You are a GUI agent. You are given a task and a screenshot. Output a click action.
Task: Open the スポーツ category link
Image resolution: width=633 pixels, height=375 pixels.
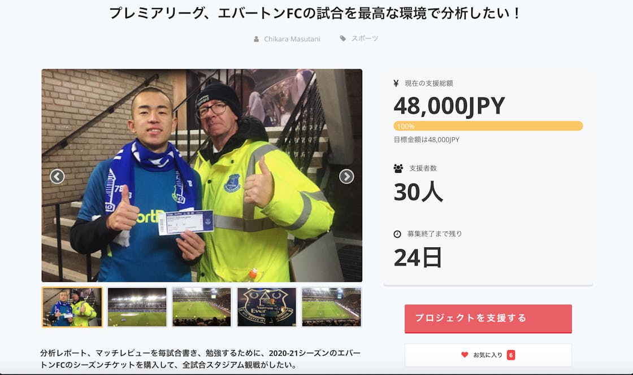[365, 38]
